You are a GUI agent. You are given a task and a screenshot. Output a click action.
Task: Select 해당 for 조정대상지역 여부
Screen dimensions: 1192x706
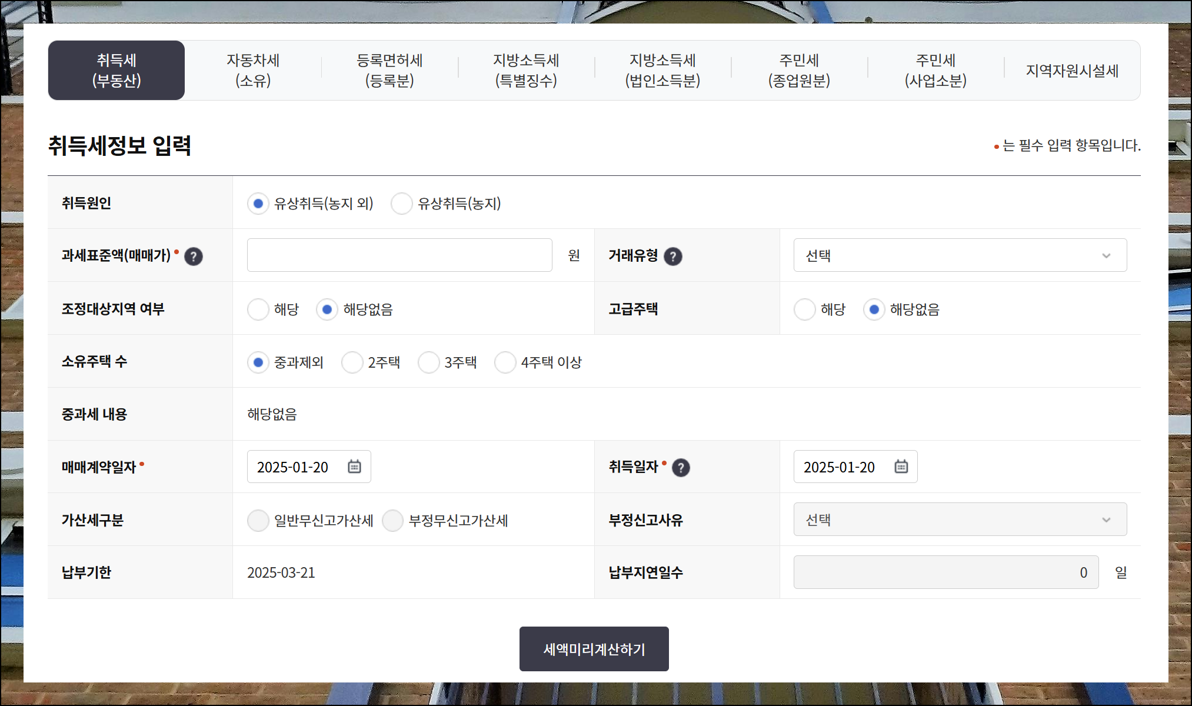pos(258,309)
